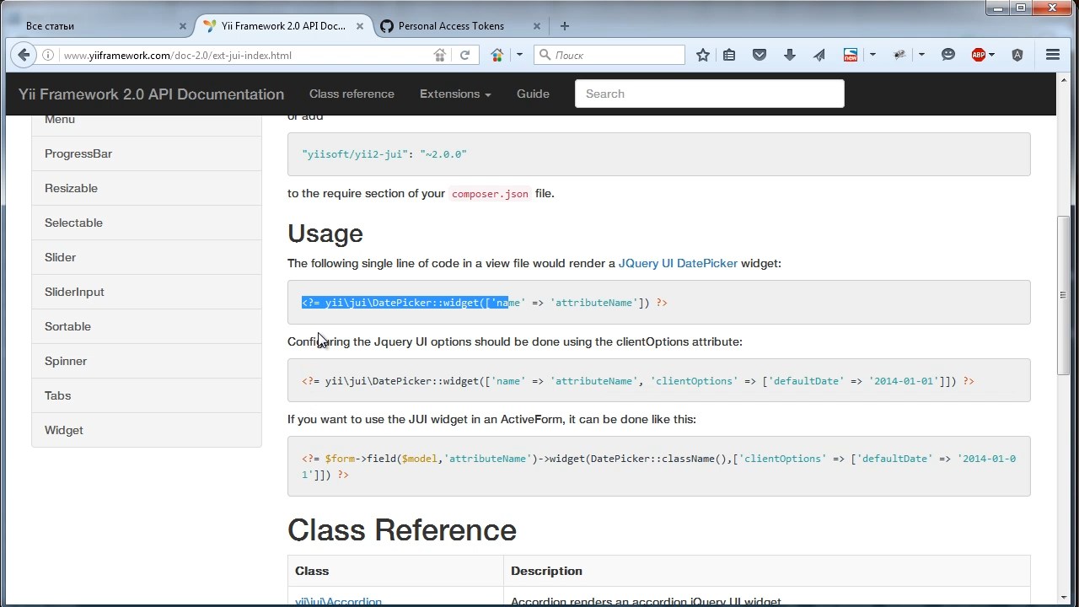This screenshot has width=1079, height=607.
Task: Click the gray home icon inside address bar
Action: click(439, 55)
